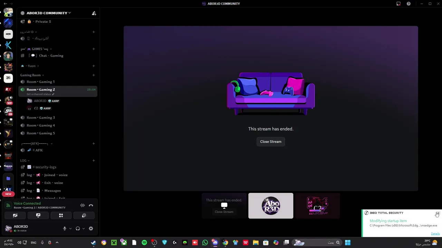Start an activity from voice panel

61,215
